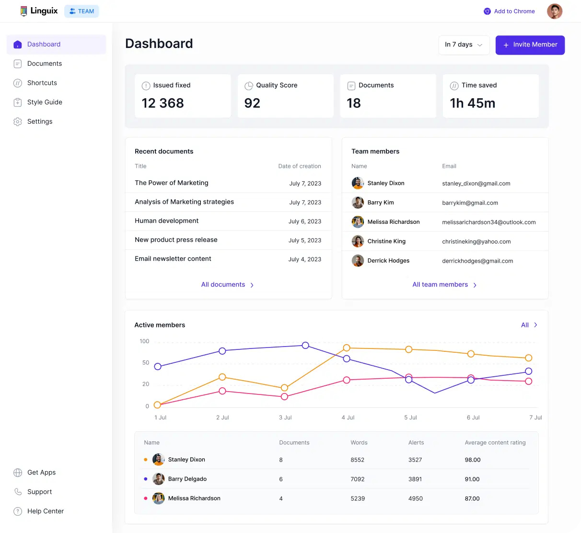Click the orange dot beside Stanley Dixon

pyautogui.click(x=145, y=460)
